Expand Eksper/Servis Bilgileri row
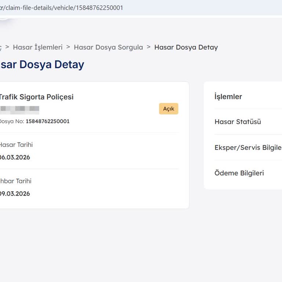The width and height of the screenshot is (282, 282). click(248, 147)
